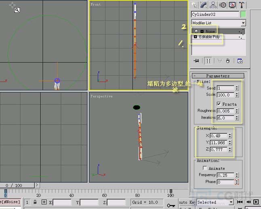Click the Grid = 10.0 status readout
Screen dimensions: 261x209
coord(145,202)
